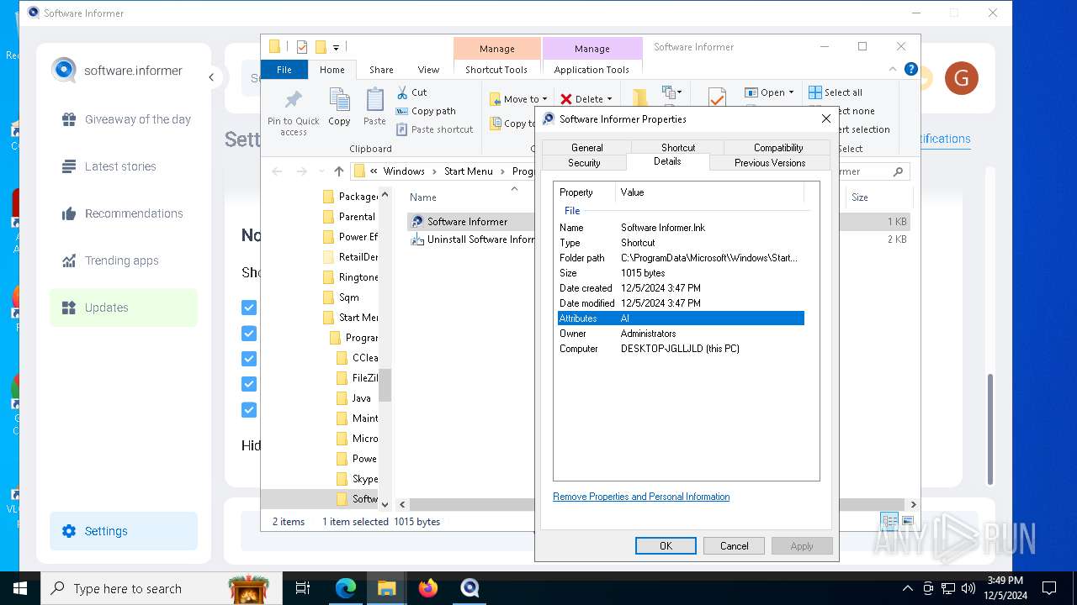Click Start Menu in address breadcrumb
1077x605 pixels.
coord(469,171)
